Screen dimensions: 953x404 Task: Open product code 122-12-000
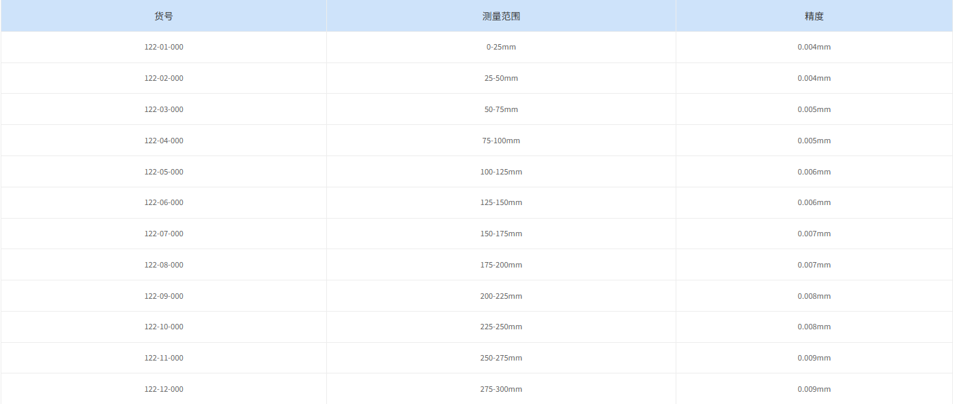[x=163, y=389]
